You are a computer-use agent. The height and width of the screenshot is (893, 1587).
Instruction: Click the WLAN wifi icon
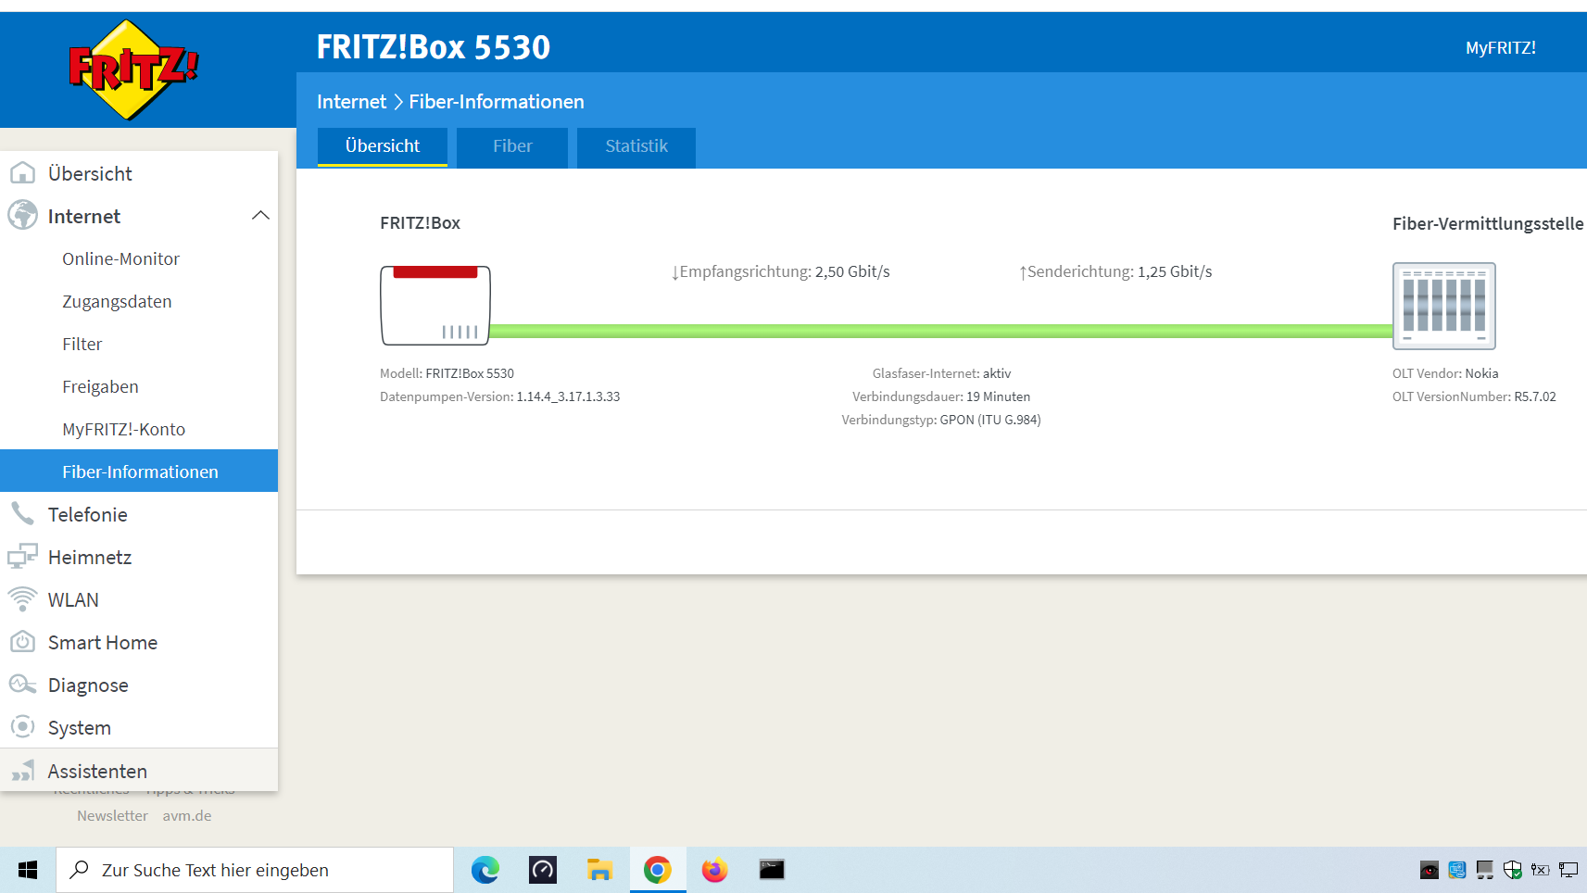(22, 599)
